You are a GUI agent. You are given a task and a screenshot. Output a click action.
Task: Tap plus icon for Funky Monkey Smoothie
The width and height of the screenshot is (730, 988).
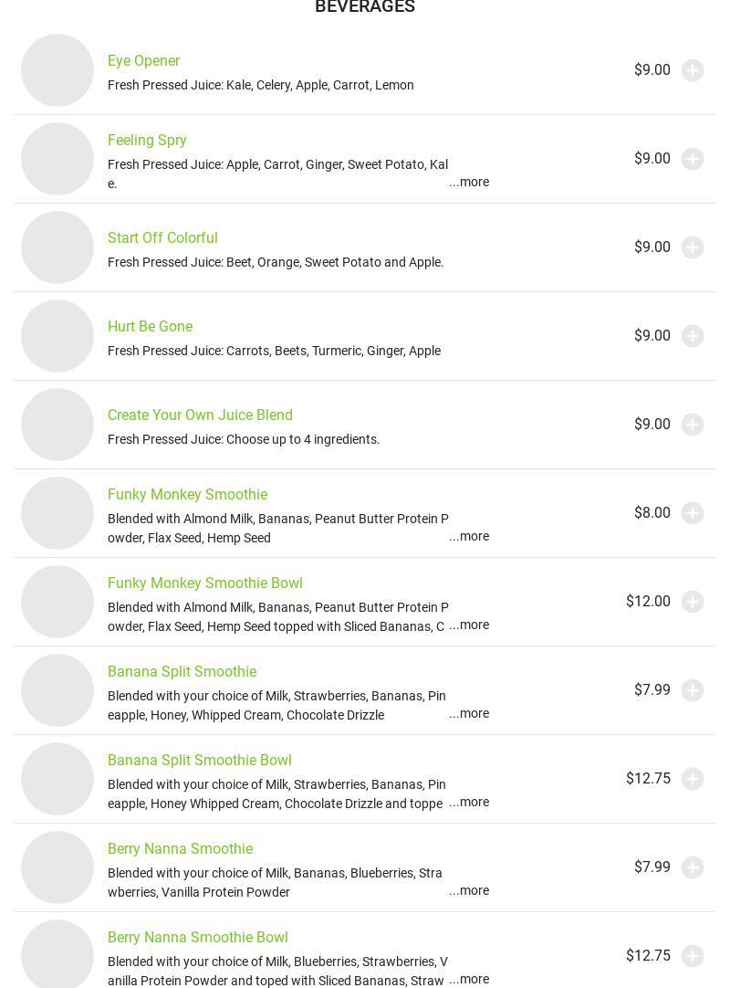tap(693, 513)
